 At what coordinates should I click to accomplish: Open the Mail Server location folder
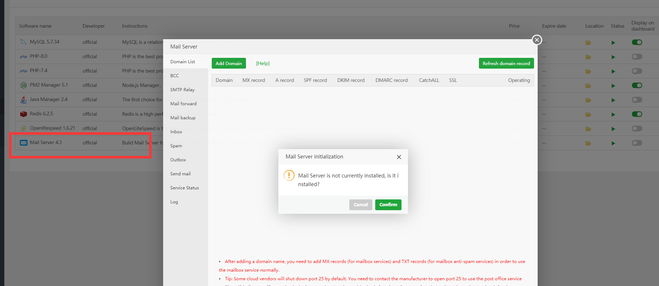tap(588, 143)
